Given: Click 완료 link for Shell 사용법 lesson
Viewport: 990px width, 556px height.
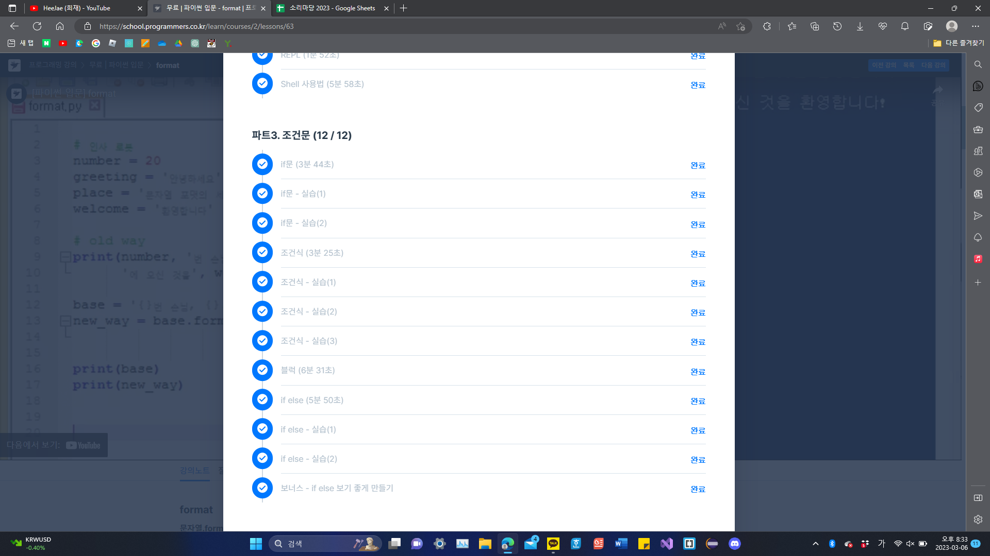Looking at the screenshot, I should (x=698, y=85).
